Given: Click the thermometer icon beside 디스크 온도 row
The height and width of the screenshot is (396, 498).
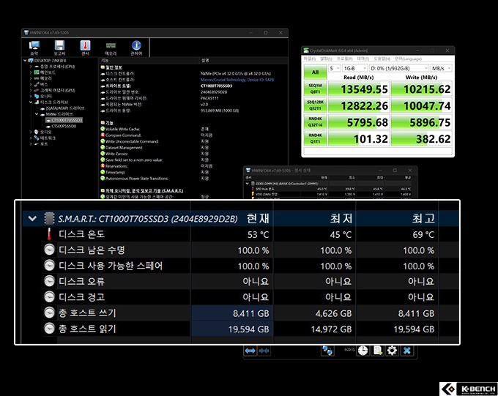Looking at the screenshot, I should [49, 234].
